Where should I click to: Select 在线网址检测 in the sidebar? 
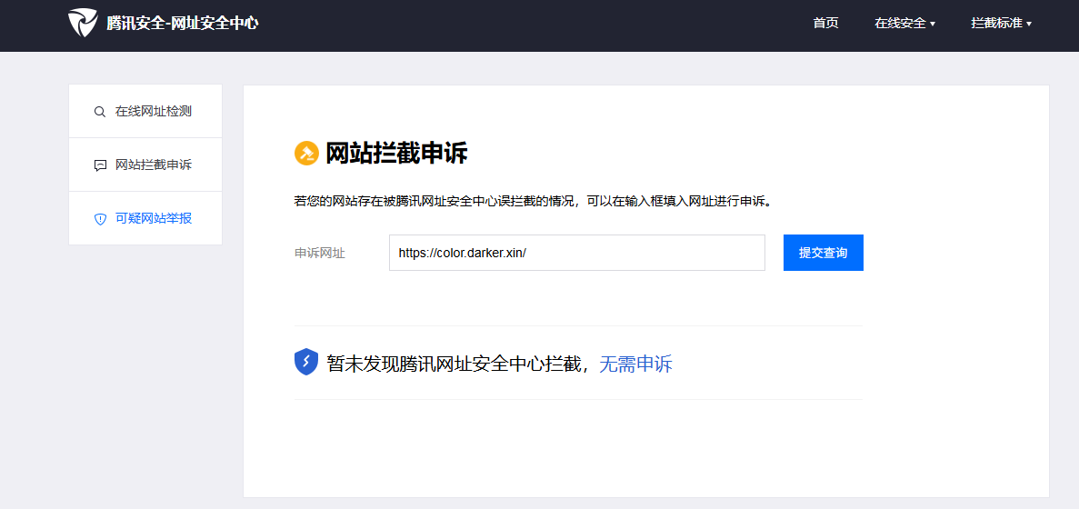point(145,112)
